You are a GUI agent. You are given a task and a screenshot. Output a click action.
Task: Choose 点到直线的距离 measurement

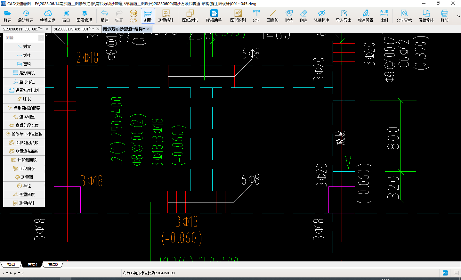(x=24, y=108)
